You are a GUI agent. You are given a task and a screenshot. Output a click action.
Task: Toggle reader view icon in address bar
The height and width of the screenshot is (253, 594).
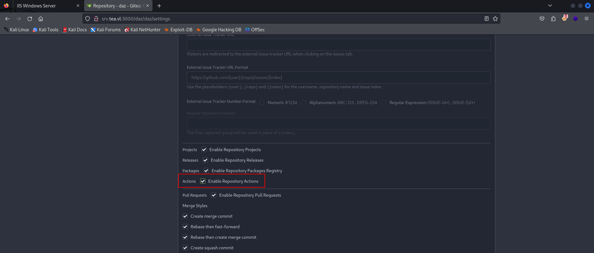486,19
